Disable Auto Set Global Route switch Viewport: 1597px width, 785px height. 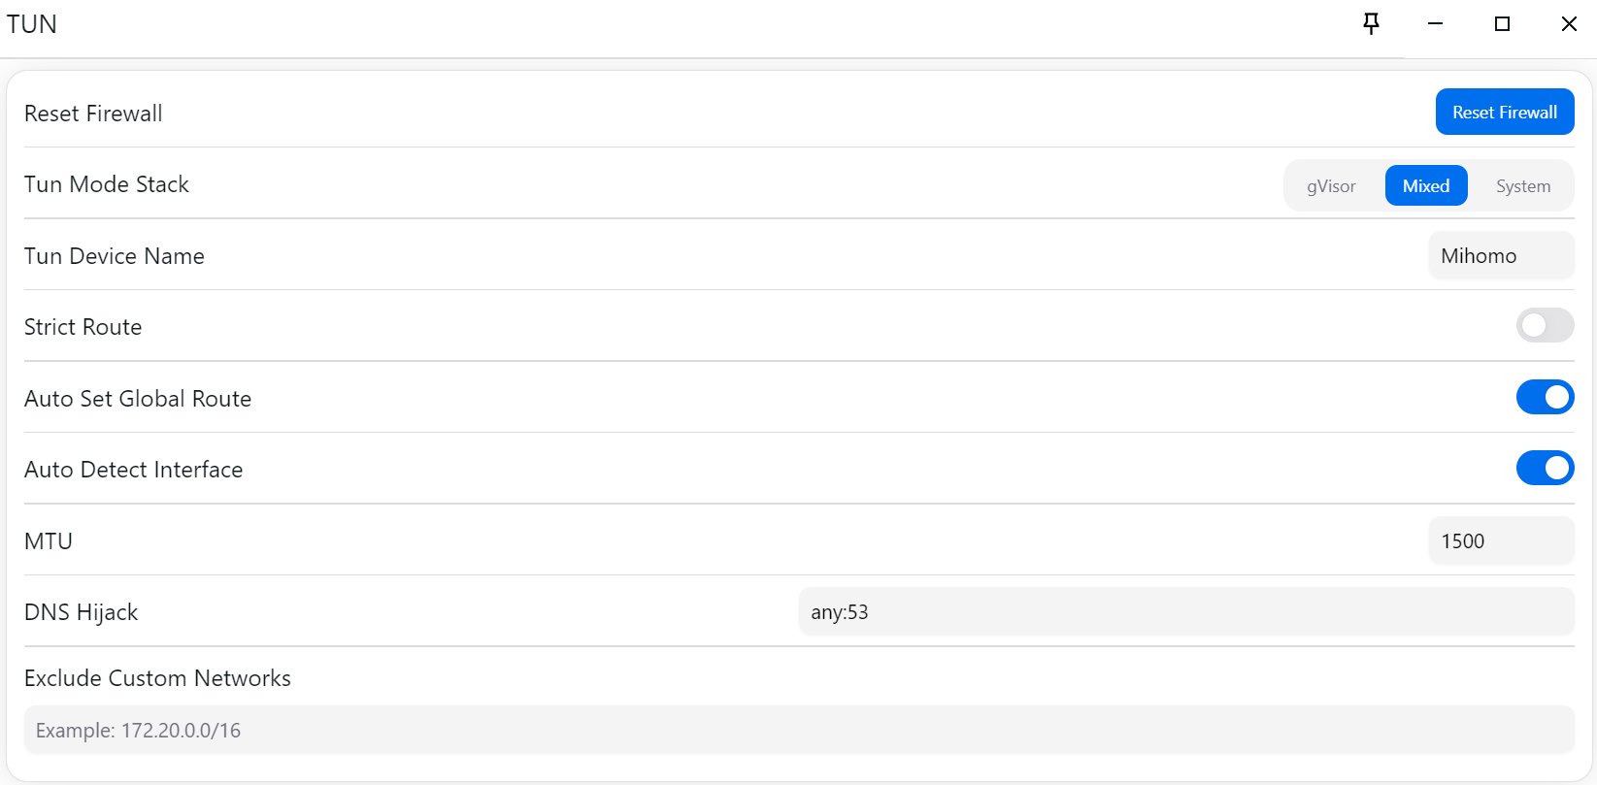tap(1545, 397)
